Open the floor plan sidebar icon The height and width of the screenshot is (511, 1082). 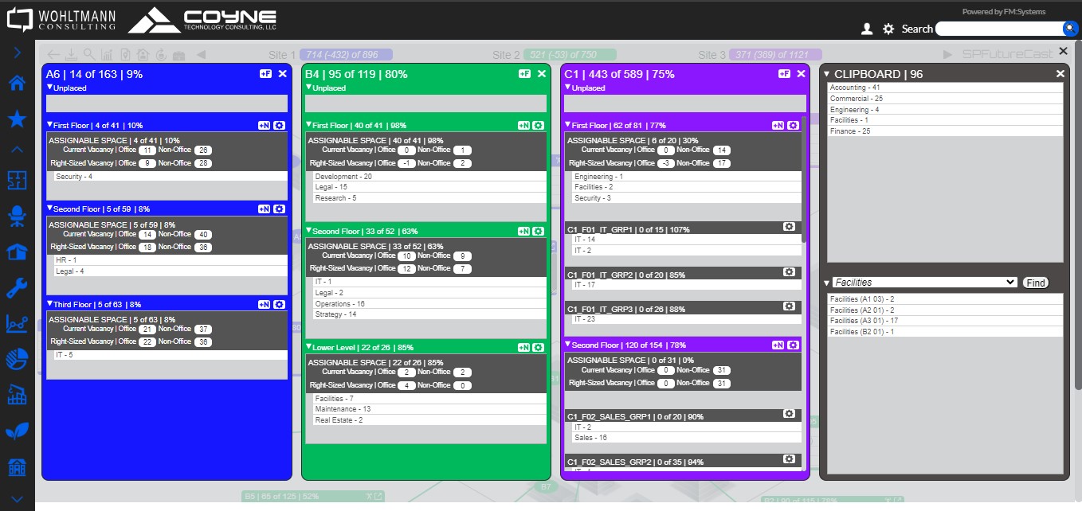pos(17,181)
